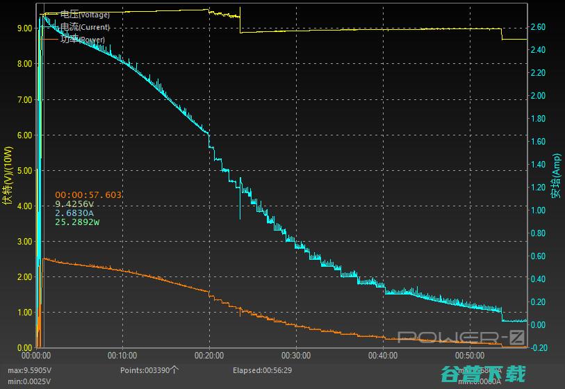The image size is (565, 389).
Task: Click the 00:10:00 time axis label
Action: [x=122, y=356]
